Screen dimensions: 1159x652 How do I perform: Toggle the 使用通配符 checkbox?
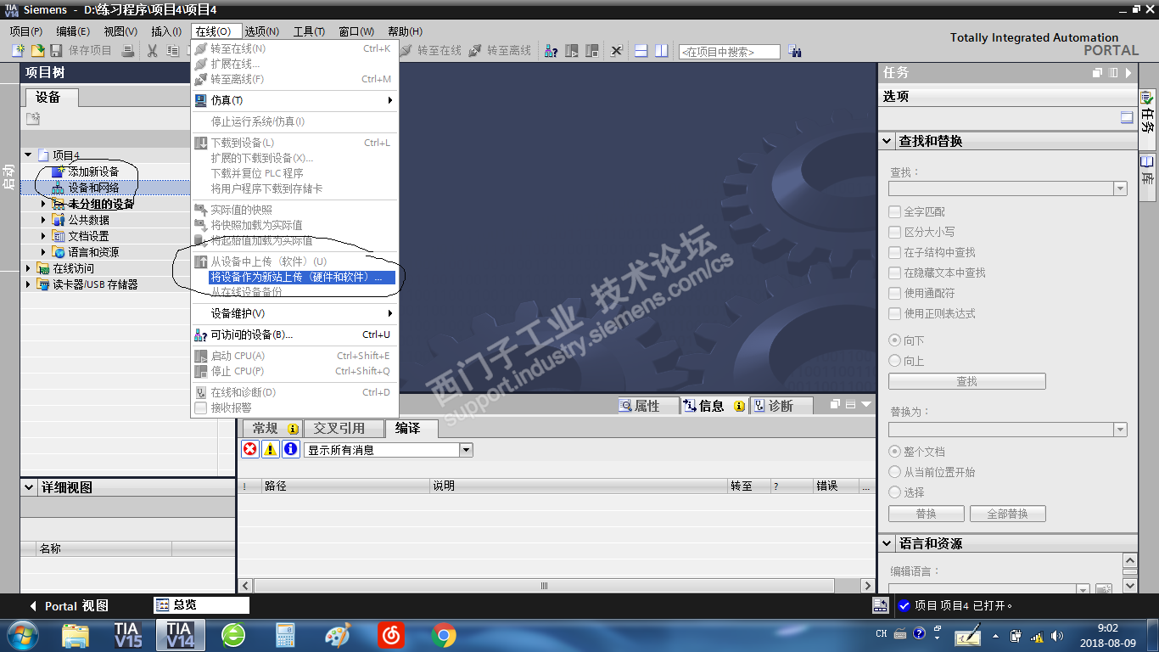[894, 293]
